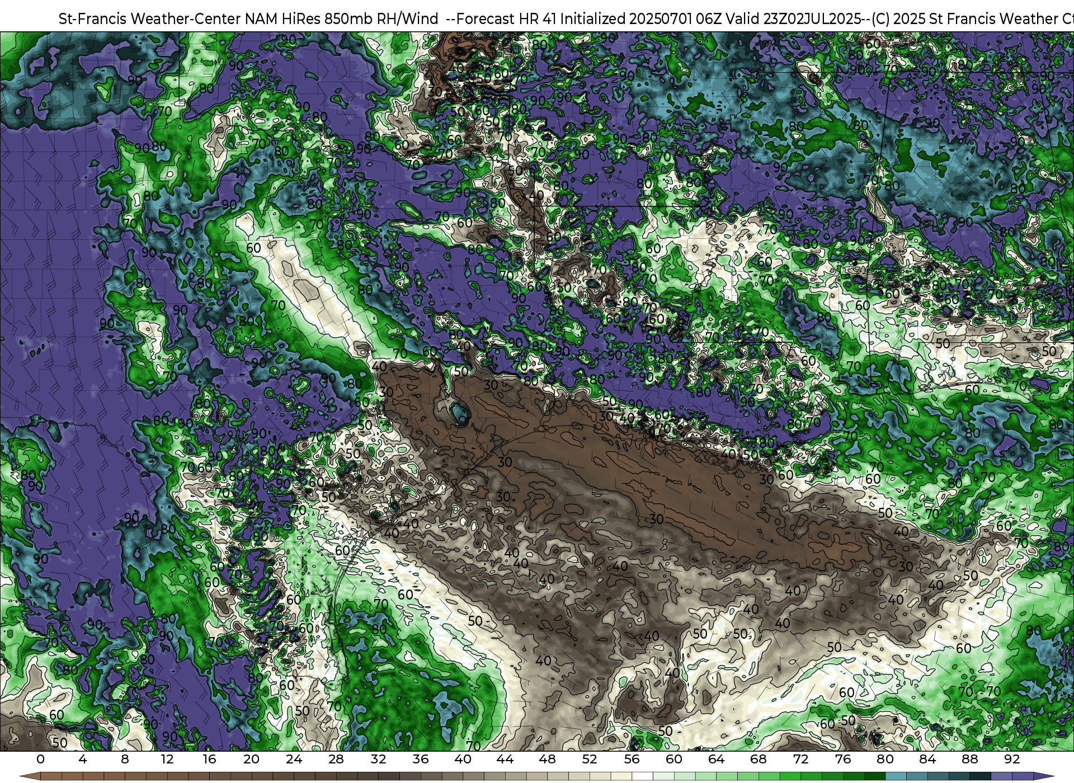The height and width of the screenshot is (783, 1074).
Task: Click the 76 tick label on colorbar
Action: [843, 759]
